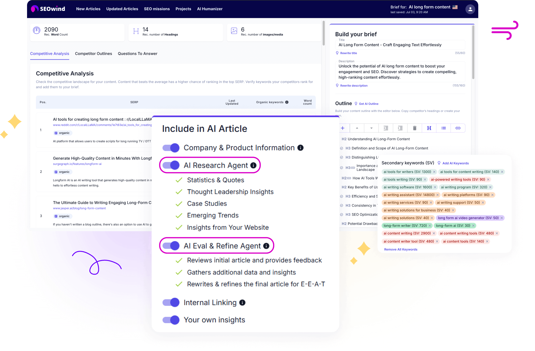
Task: Click the Word count column header
Action: [307, 102]
